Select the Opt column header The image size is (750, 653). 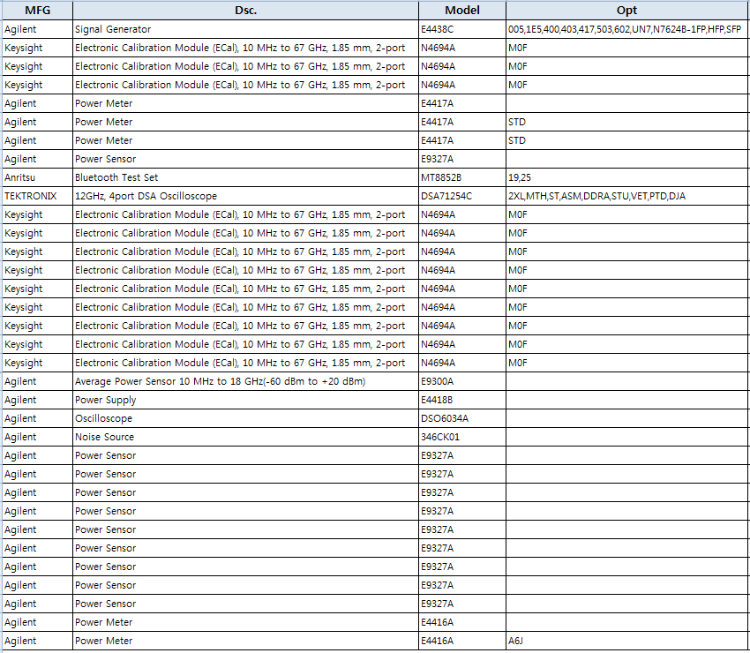tap(627, 10)
